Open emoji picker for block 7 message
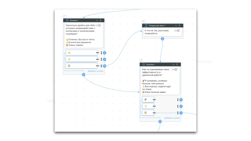251x141 pixels. 99,25
